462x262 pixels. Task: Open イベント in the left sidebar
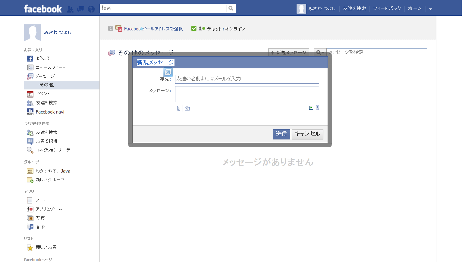tap(42, 94)
